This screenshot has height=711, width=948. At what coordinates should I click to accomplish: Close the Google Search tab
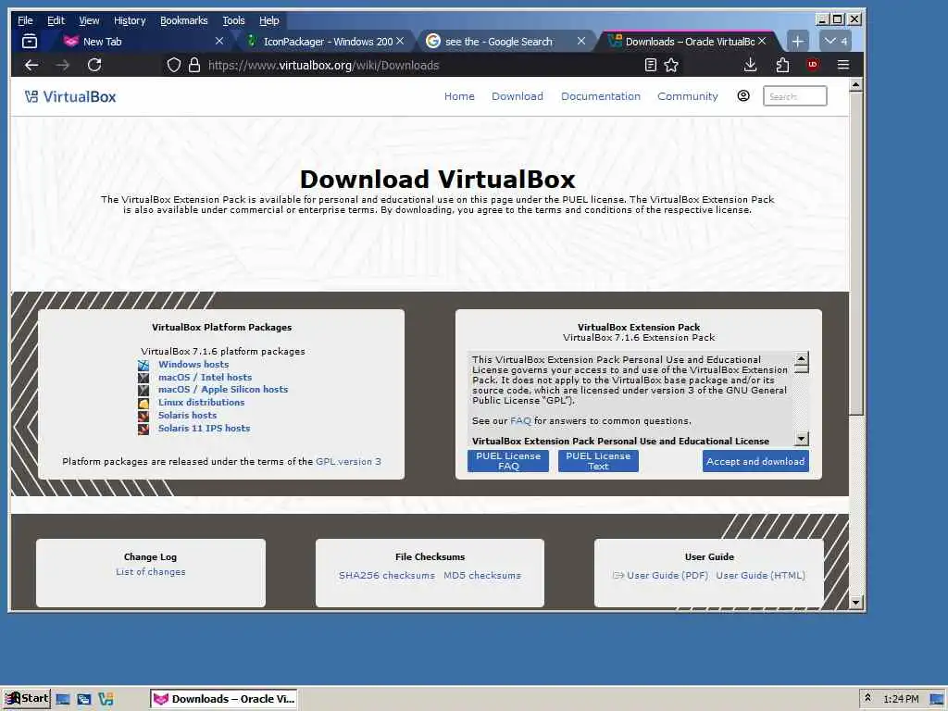[581, 41]
